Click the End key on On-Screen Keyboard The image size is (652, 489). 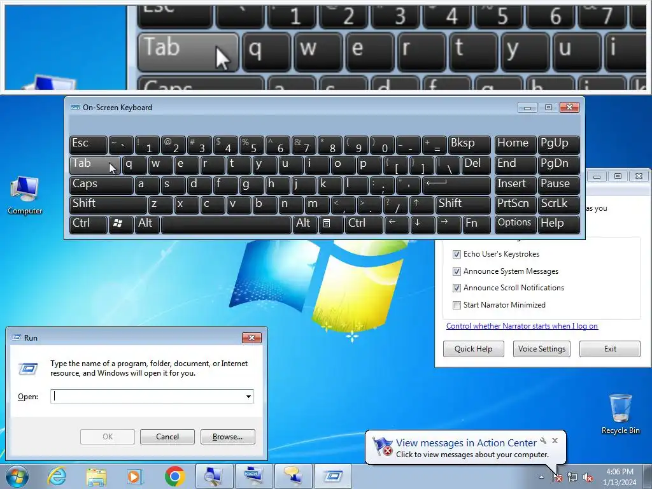[x=514, y=166]
